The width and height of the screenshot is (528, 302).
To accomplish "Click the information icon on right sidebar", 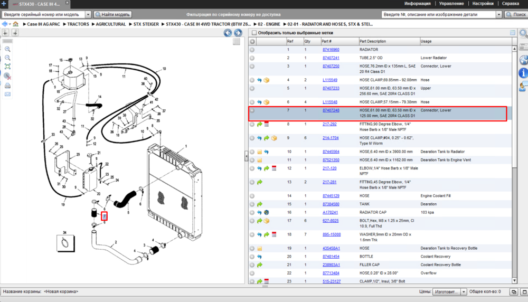I will [523, 73].
